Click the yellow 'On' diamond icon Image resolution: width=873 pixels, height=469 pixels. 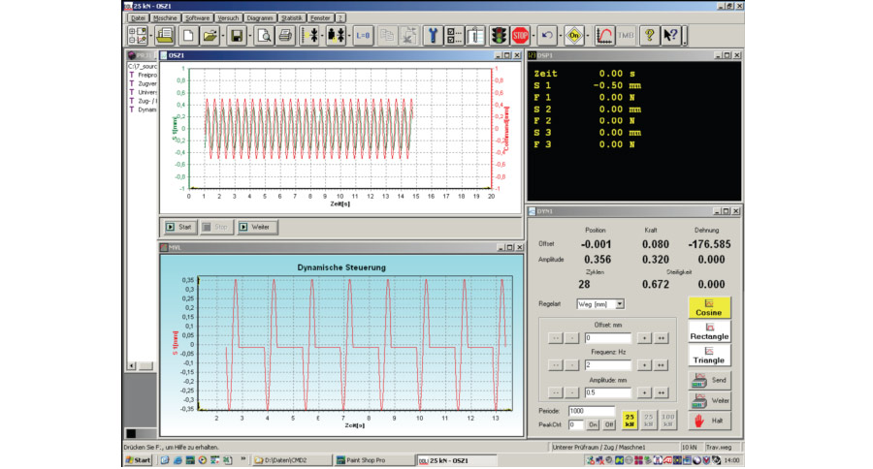(574, 36)
